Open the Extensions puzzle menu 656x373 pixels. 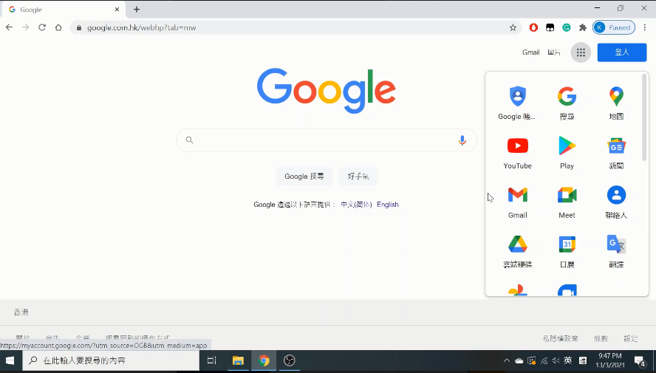583,27
